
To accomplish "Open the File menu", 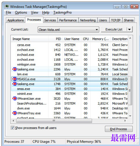I will click(x=9, y=13).
